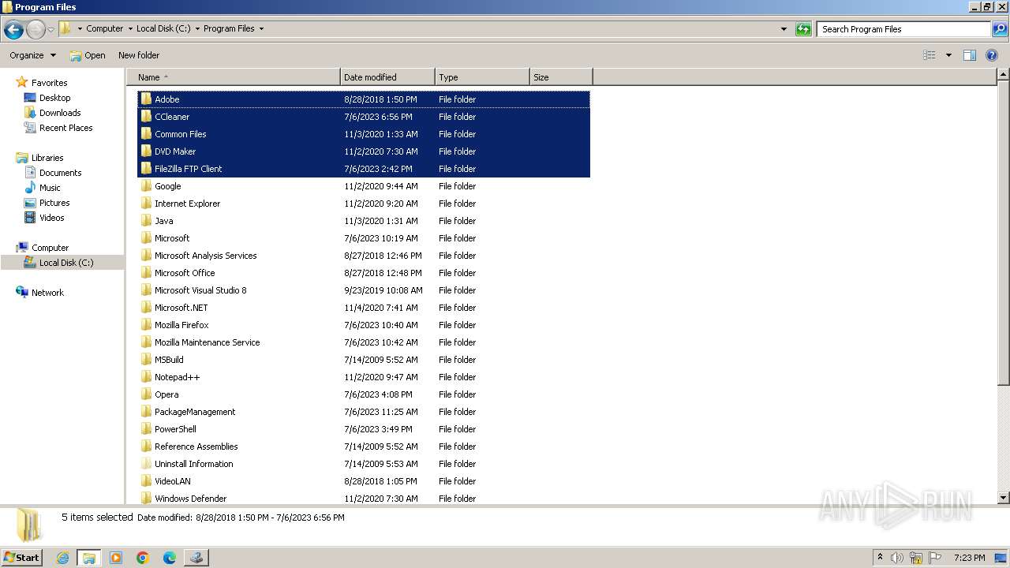
Task: Toggle the preview pane
Action: click(970, 55)
